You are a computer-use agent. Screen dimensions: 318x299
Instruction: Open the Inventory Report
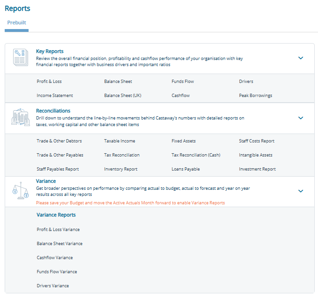(120, 169)
